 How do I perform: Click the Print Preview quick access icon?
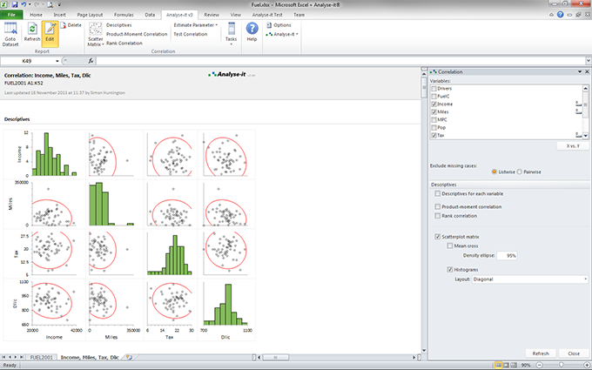tap(50, 4)
